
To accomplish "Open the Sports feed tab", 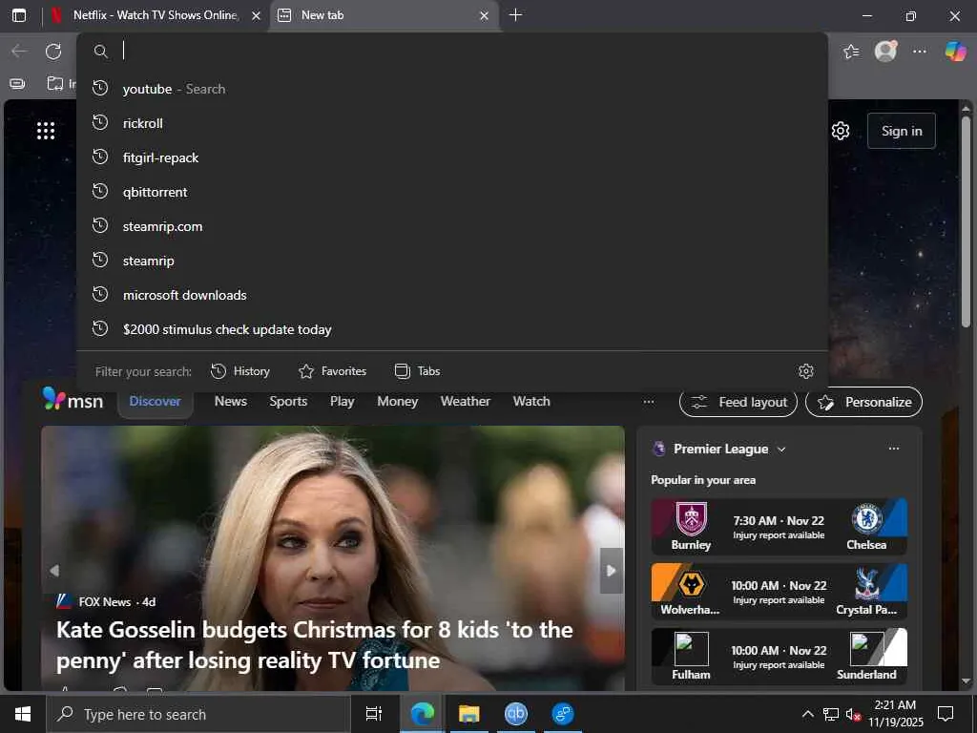I will 288,402.
